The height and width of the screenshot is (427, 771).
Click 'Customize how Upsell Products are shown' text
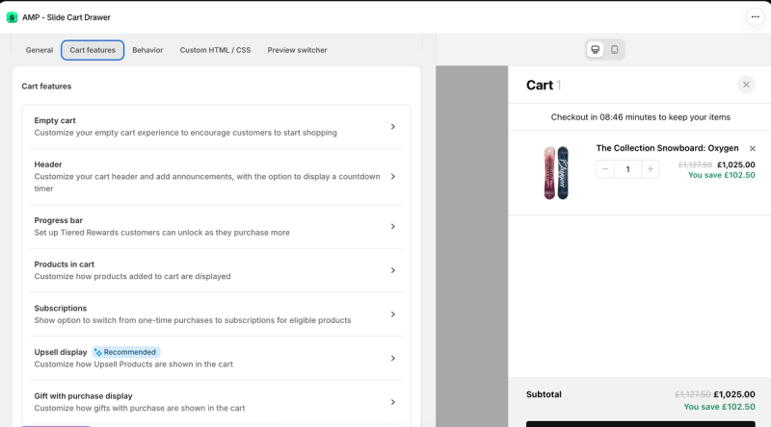click(x=134, y=364)
